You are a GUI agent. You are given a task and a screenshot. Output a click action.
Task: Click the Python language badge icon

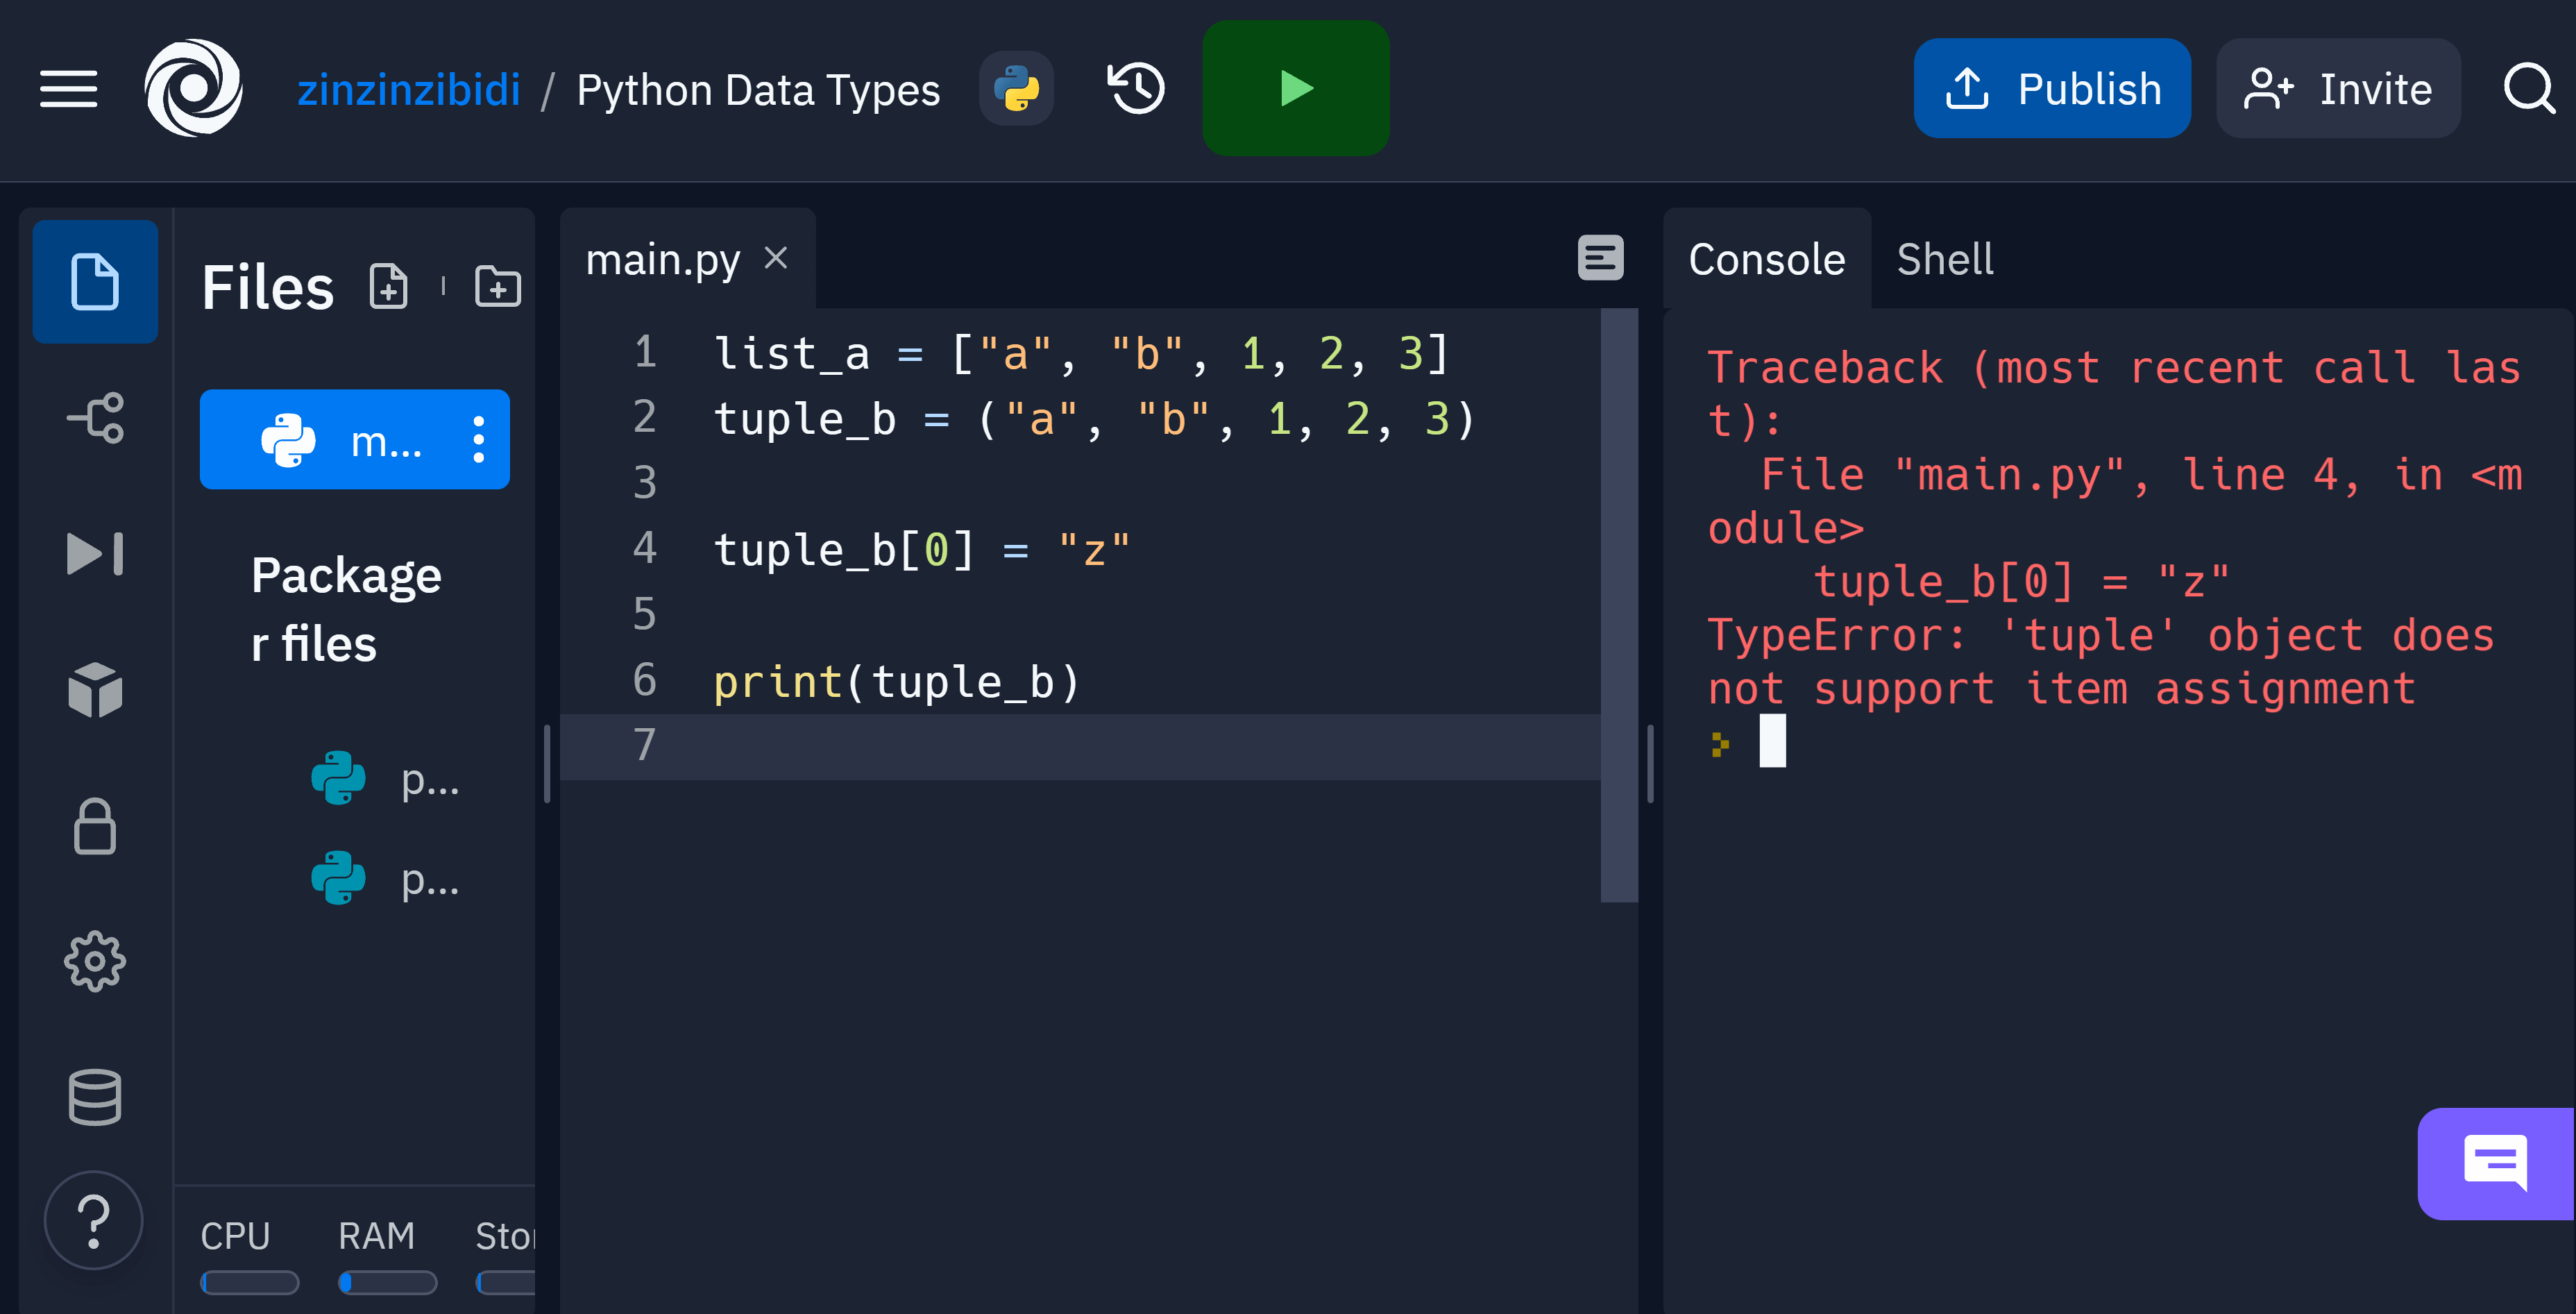[x=1016, y=88]
